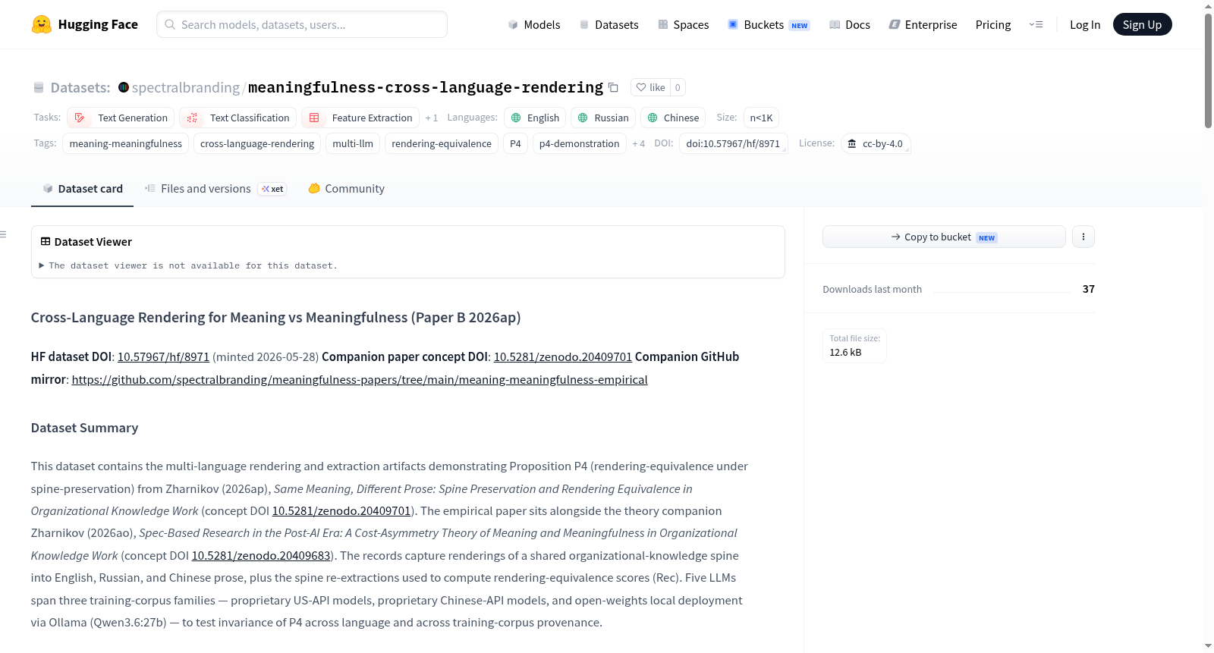Open the Datasets page in the top navigation

coord(609,24)
